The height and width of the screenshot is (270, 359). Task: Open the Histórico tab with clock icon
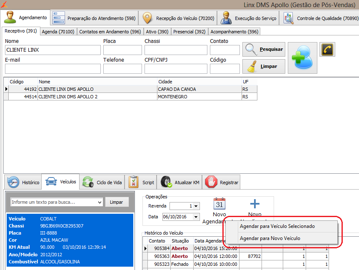coord(23,182)
